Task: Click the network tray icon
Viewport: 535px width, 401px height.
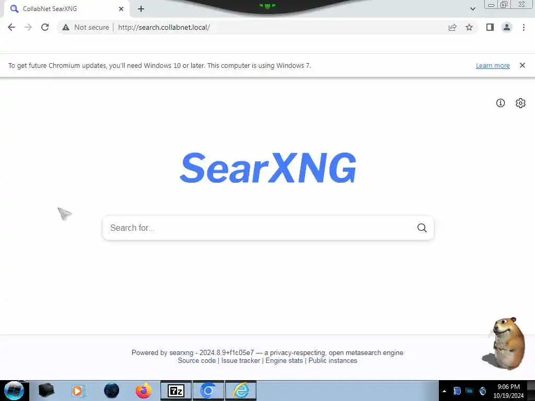Action: pyautogui.click(x=470, y=391)
